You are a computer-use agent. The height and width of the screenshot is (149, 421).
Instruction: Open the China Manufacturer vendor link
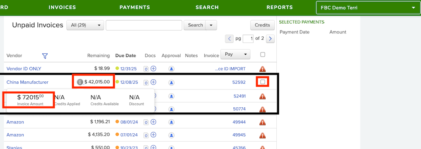click(27, 82)
